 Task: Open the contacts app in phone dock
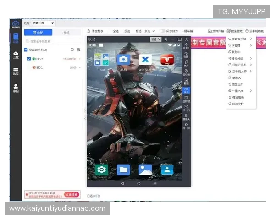click(167, 170)
